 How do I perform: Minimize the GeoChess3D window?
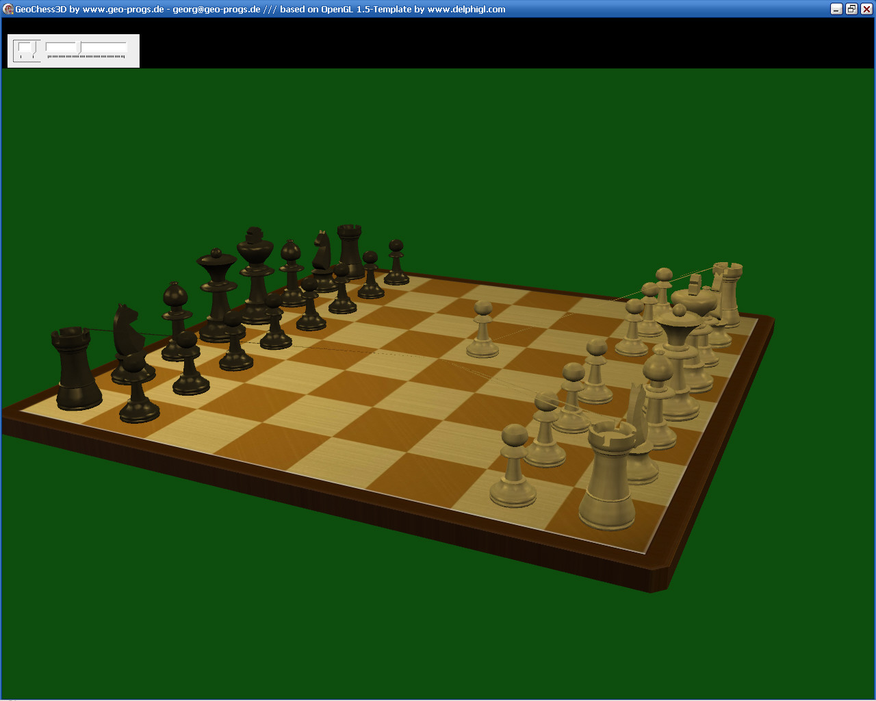836,9
